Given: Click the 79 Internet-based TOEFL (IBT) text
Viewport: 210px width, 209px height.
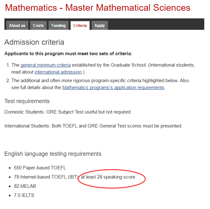Looking at the screenshot, I should click(46, 177).
